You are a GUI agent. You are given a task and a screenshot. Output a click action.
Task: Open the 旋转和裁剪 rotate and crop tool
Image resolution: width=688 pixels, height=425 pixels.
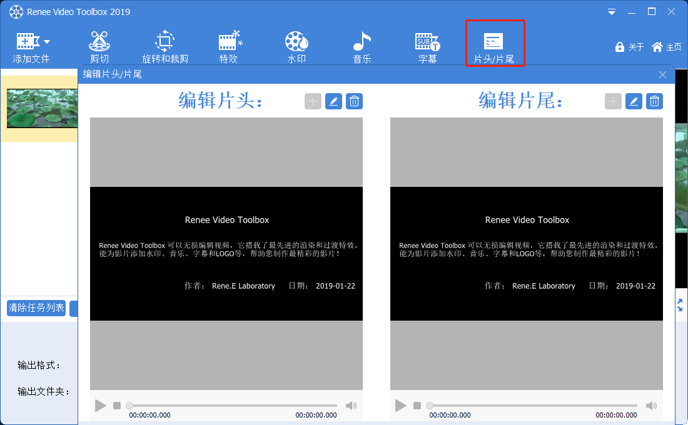point(165,47)
